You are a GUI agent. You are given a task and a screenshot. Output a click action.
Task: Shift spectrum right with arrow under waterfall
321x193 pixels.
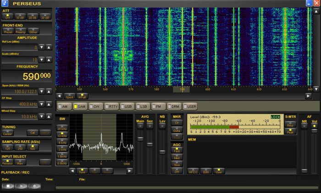[x=308, y=96]
